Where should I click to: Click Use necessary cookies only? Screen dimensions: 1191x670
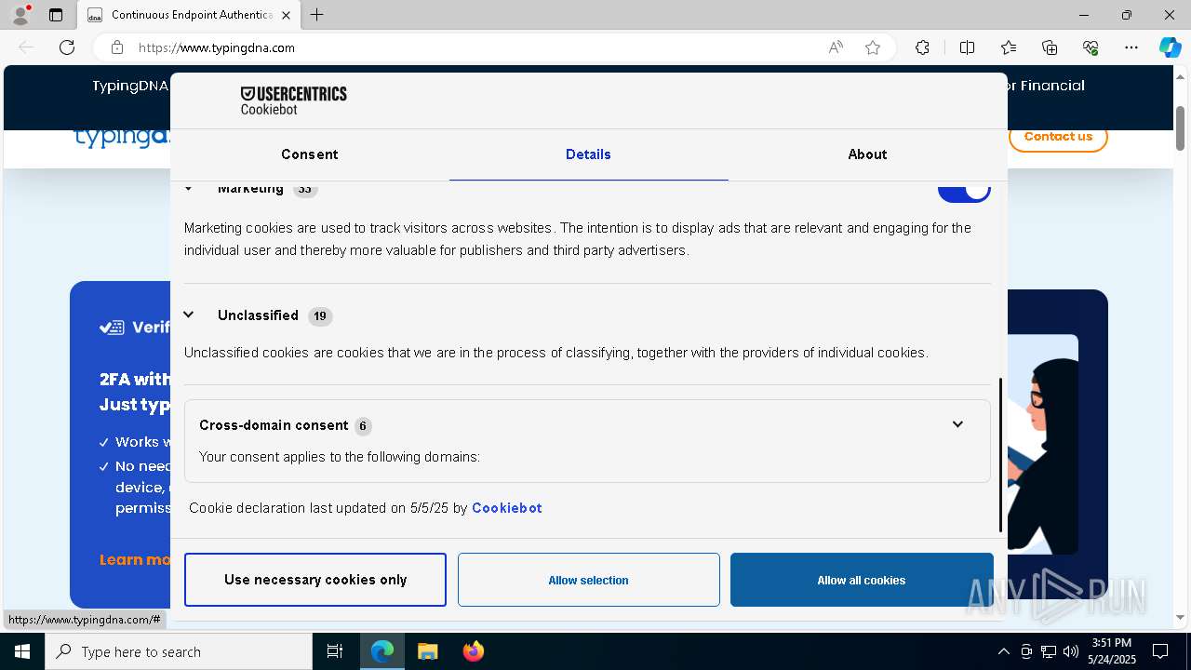[x=315, y=580]
